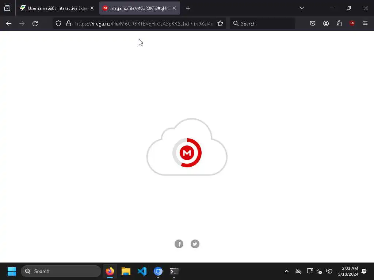Image resolution: width=374 pixels, height=280 pixels.
Task: Go forward one page
Action: click(x=22, y=24)
